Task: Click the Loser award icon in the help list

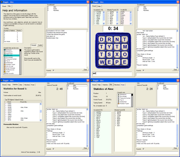Action: (x=4, y=71)
